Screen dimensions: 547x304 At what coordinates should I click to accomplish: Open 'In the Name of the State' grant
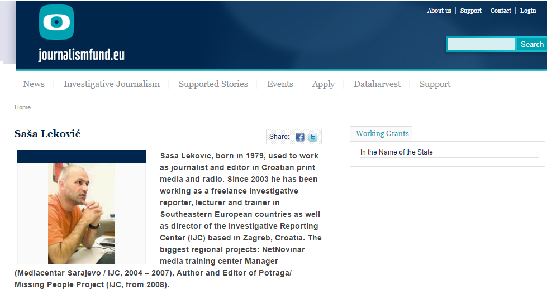[x=397, y=152]
